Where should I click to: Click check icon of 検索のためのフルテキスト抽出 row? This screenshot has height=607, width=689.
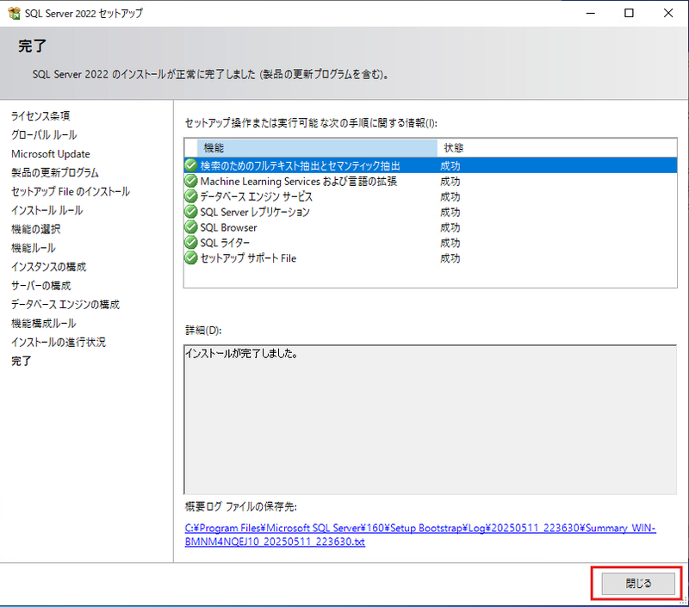click(190, 165)
